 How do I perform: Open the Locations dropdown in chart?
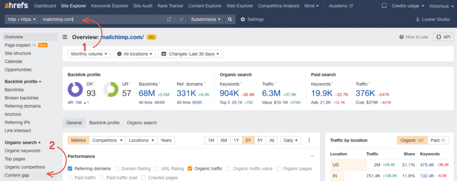point(141,140)
